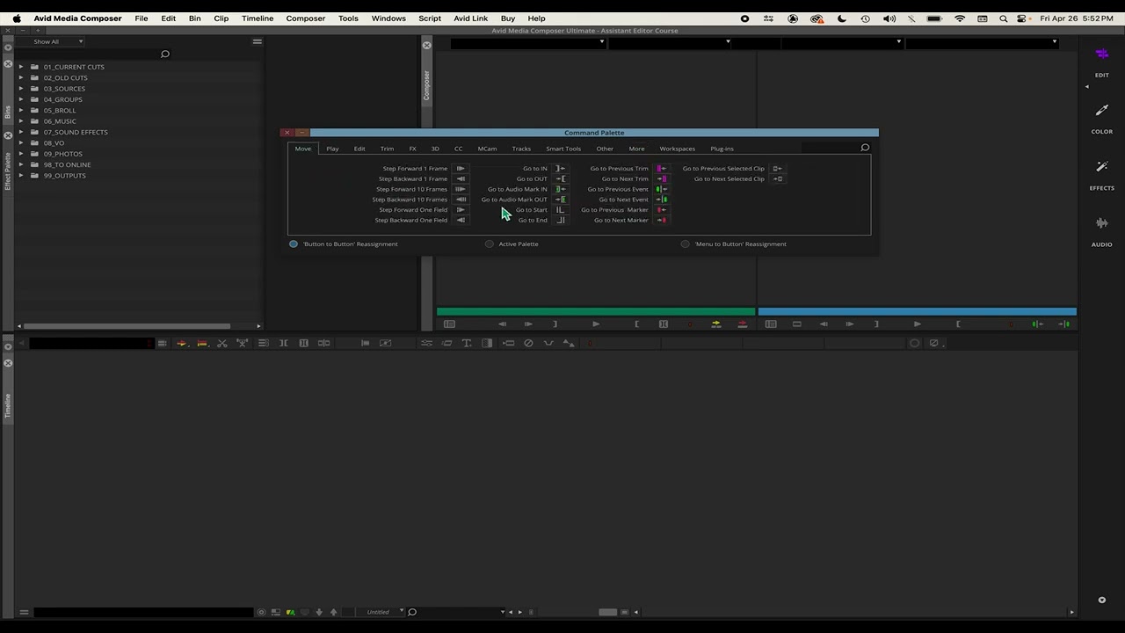Click the Go to Previous Marker icon
Screen dimensions: 1125x633
pyautogui.click(x=661, y=210)
